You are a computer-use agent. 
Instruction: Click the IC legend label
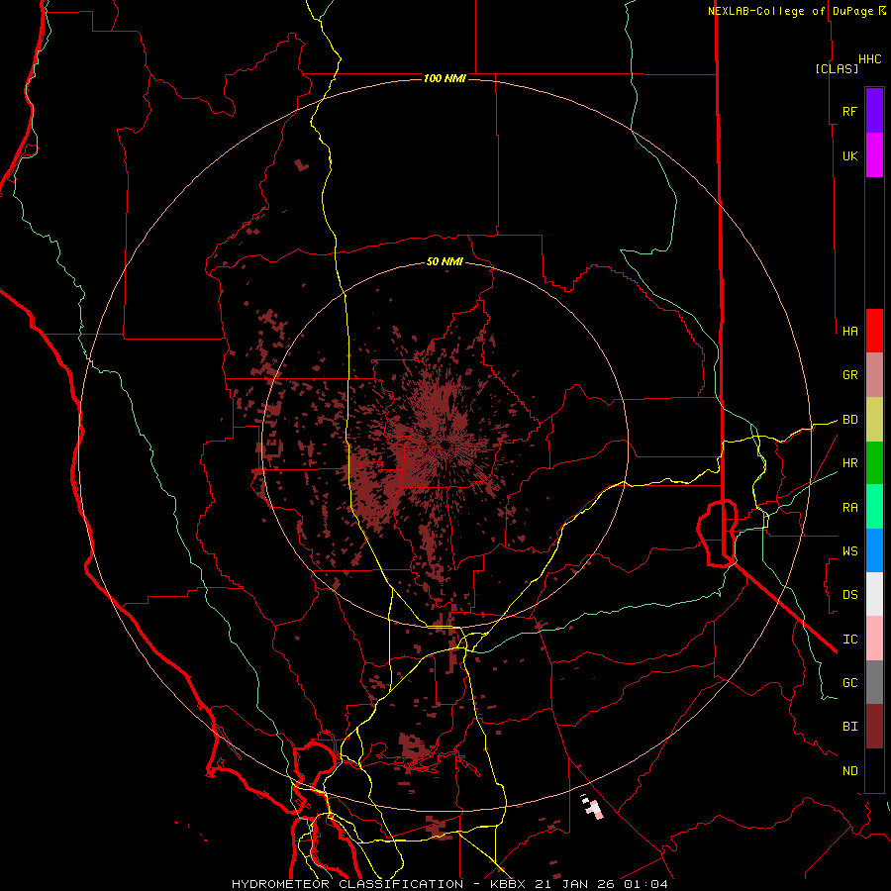(850, 640)
